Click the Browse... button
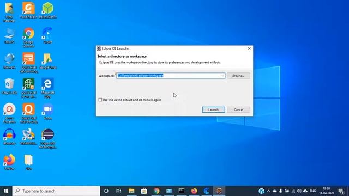The width and height of the screenshot is (349, 196). (x=238, y=76)
